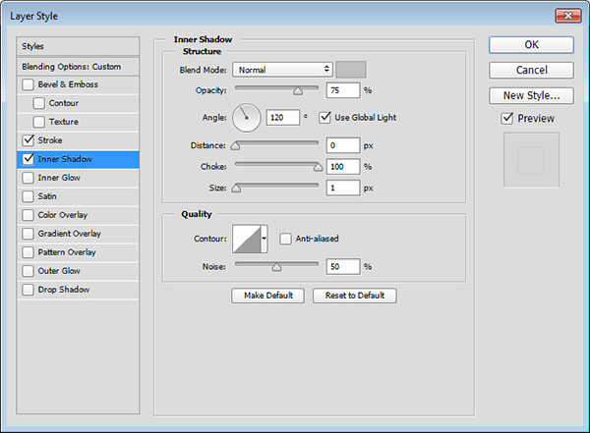Screen dimensions: 590x433
Task: Enable the Bevel & Emboss checkbox
Action: tap(28, 84)
